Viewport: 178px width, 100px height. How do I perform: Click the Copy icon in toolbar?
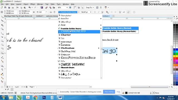[x=21, y=7]
